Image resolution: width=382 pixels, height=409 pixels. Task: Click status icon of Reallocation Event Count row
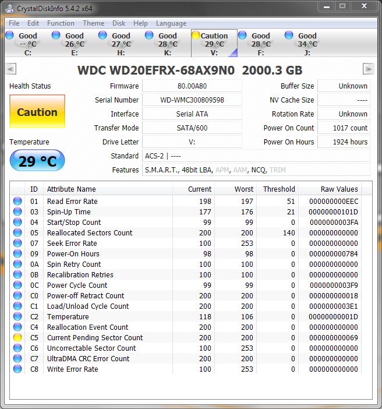coord(17,327)
